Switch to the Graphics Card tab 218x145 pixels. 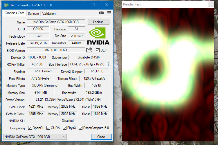(15, 13)
